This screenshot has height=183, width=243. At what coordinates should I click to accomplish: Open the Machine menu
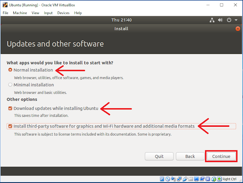[x=20, y=13]
